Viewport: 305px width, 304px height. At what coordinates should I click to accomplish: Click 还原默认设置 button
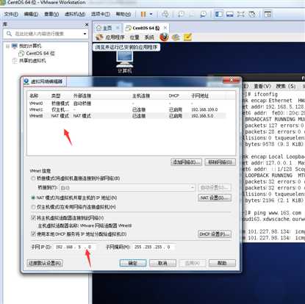pos(45,263)
